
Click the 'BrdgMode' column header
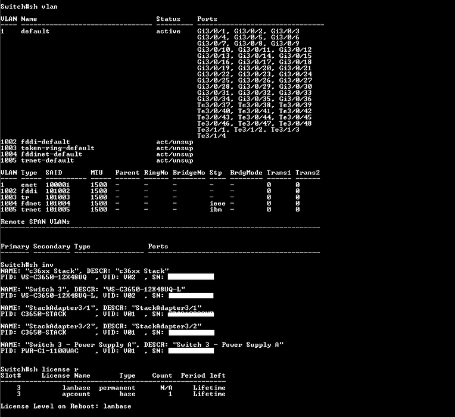click(246, 173)
